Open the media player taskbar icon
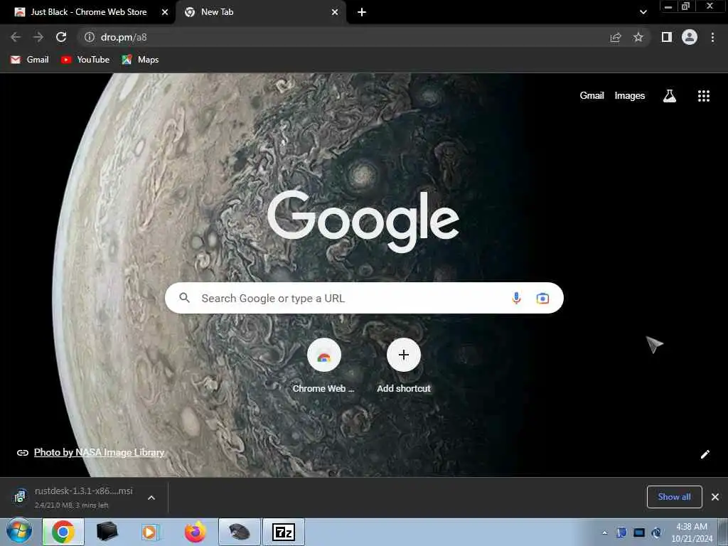Image resolution: width=728 pixels, height=546 pixels. pyautogui.click(x=151, y=532)
